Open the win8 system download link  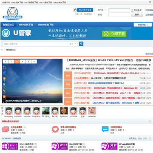point(17,3)
